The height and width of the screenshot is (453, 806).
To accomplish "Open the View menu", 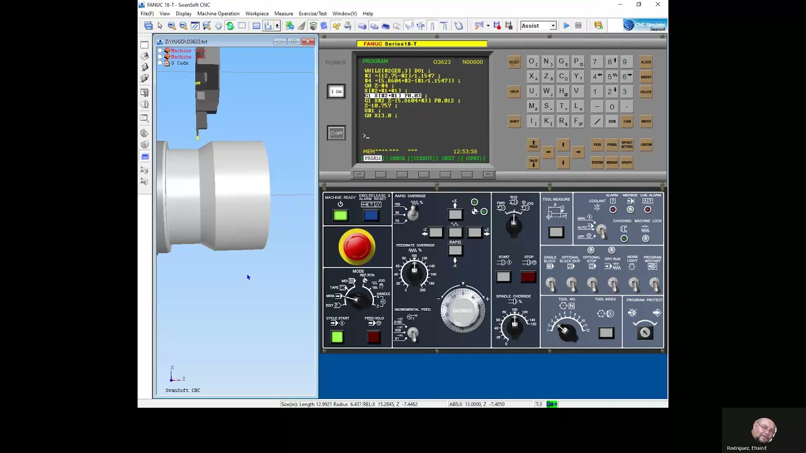I will pos(164,13).
